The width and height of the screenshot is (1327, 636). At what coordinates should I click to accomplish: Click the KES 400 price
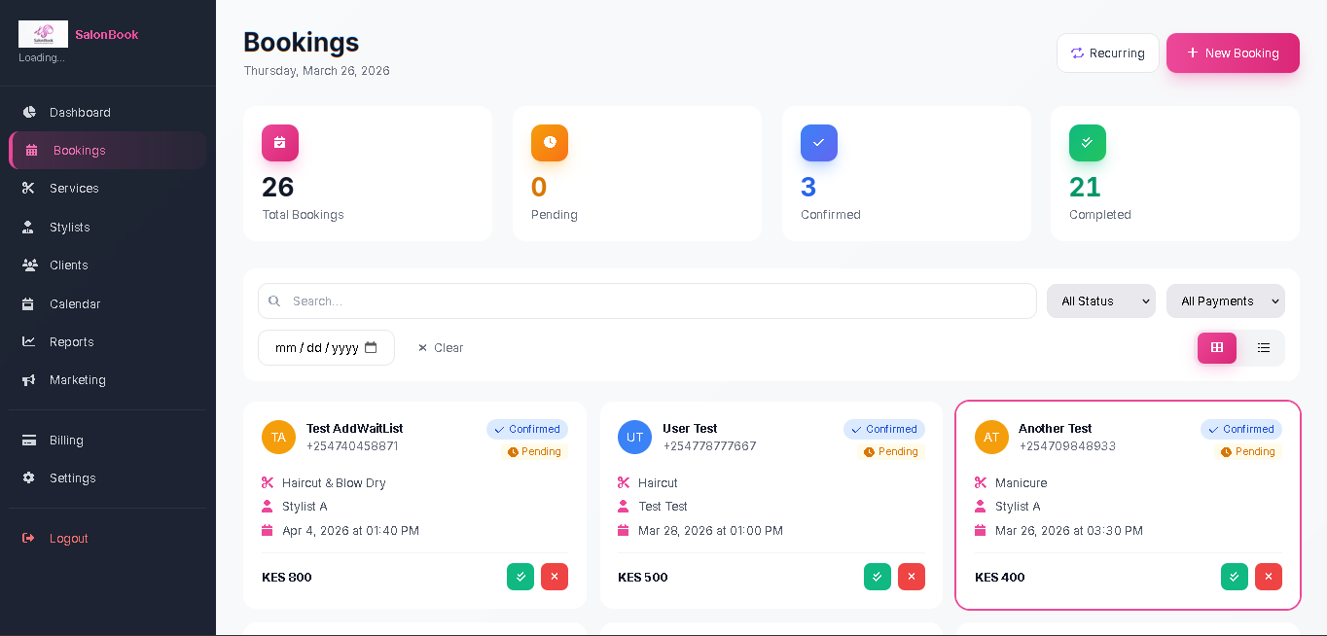pyautogui.click(x=1000, y=577)
